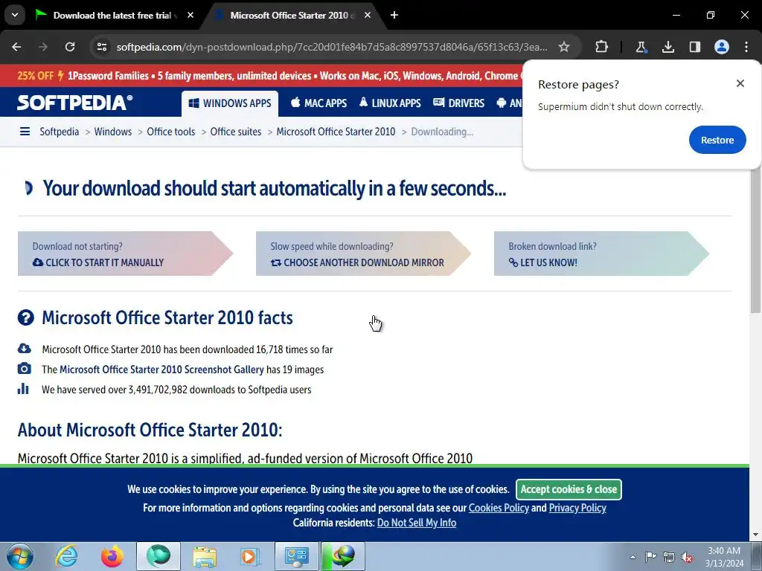
Task: Expand the tab search dropdown
Action: 15,15
